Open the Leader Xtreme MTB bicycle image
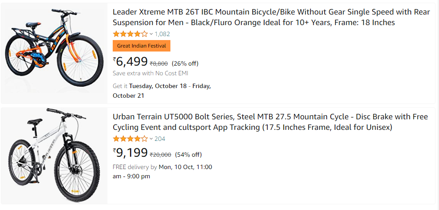Screen dimensions: 439x210 55,52
